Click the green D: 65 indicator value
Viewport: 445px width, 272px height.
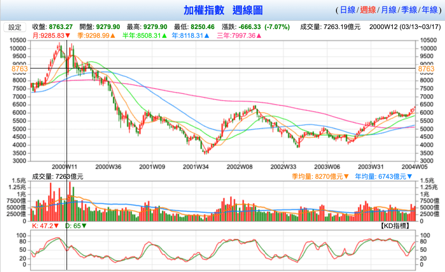pyautogui.click(x=76, y=226)
